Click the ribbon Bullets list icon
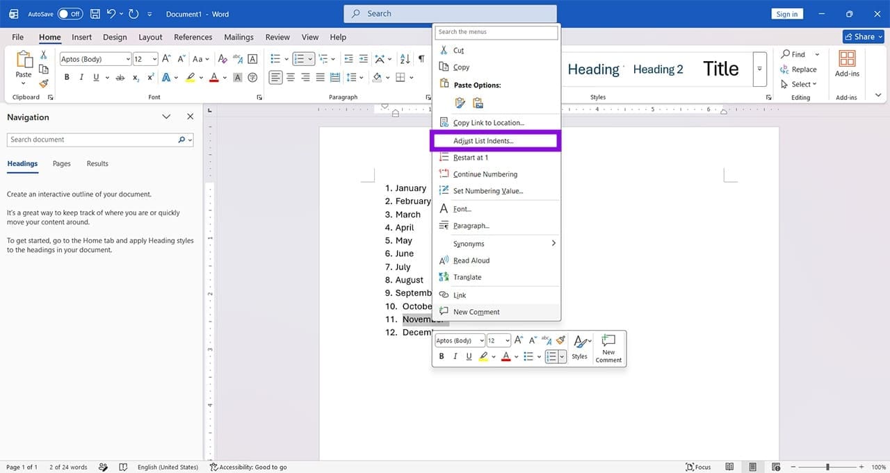890x473 pixels. [275, 59]
